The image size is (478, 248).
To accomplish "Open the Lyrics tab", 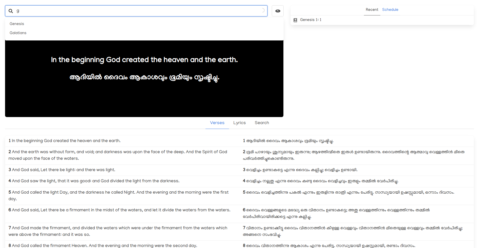I will click(239, 123).
